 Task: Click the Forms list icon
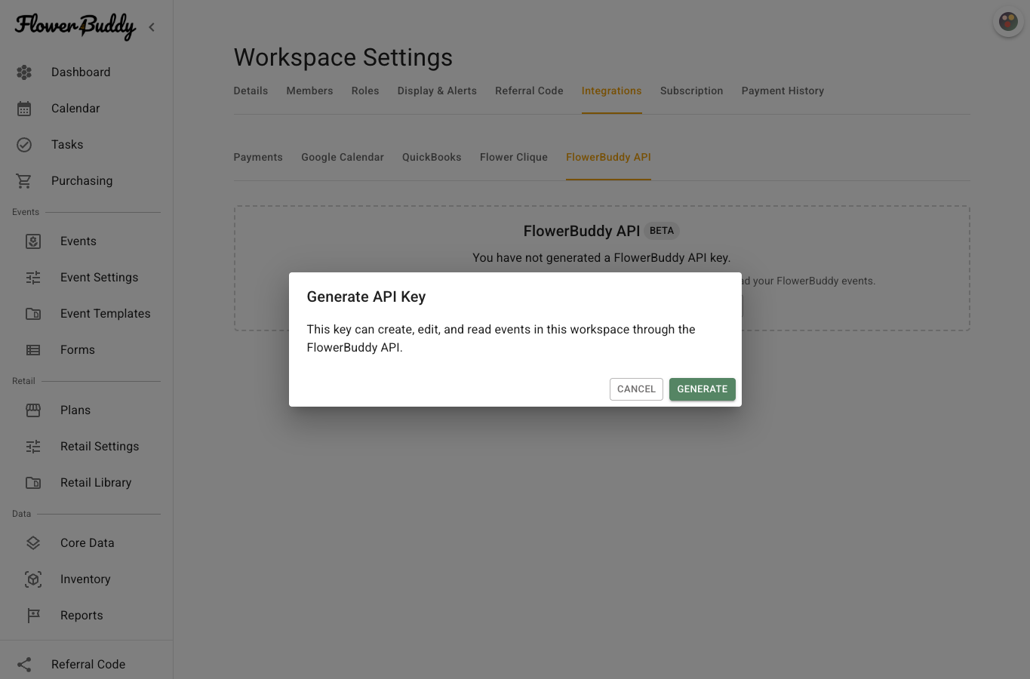coord(33,350)
